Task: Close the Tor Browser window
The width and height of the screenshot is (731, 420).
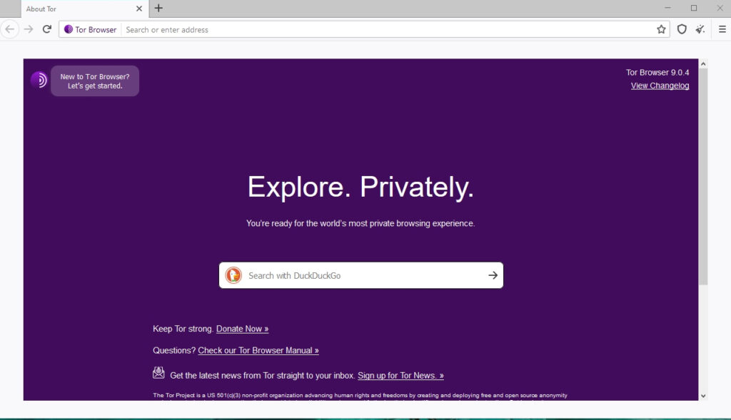Action: pos(720,8)
